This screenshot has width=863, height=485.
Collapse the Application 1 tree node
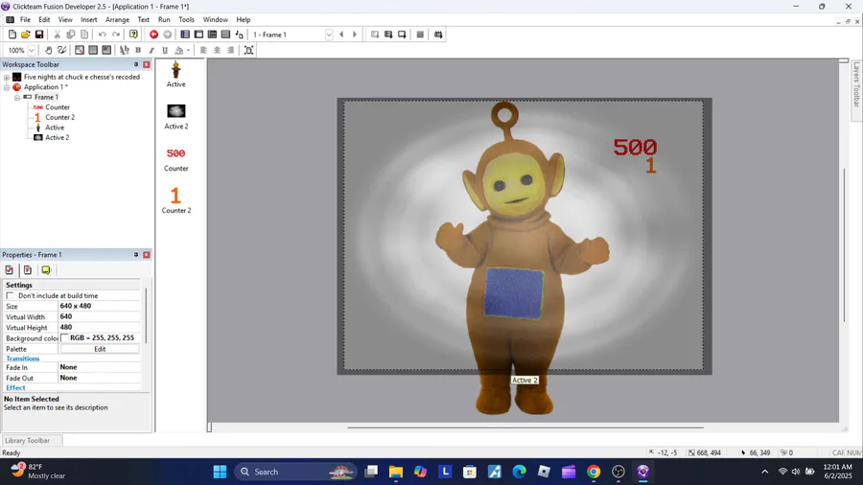click(7, 87)
